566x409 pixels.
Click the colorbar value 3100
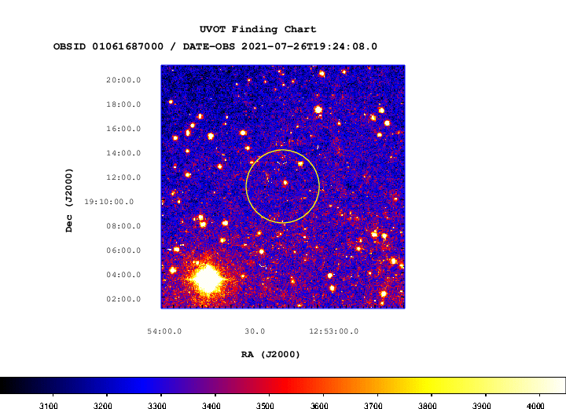[49, 406]
